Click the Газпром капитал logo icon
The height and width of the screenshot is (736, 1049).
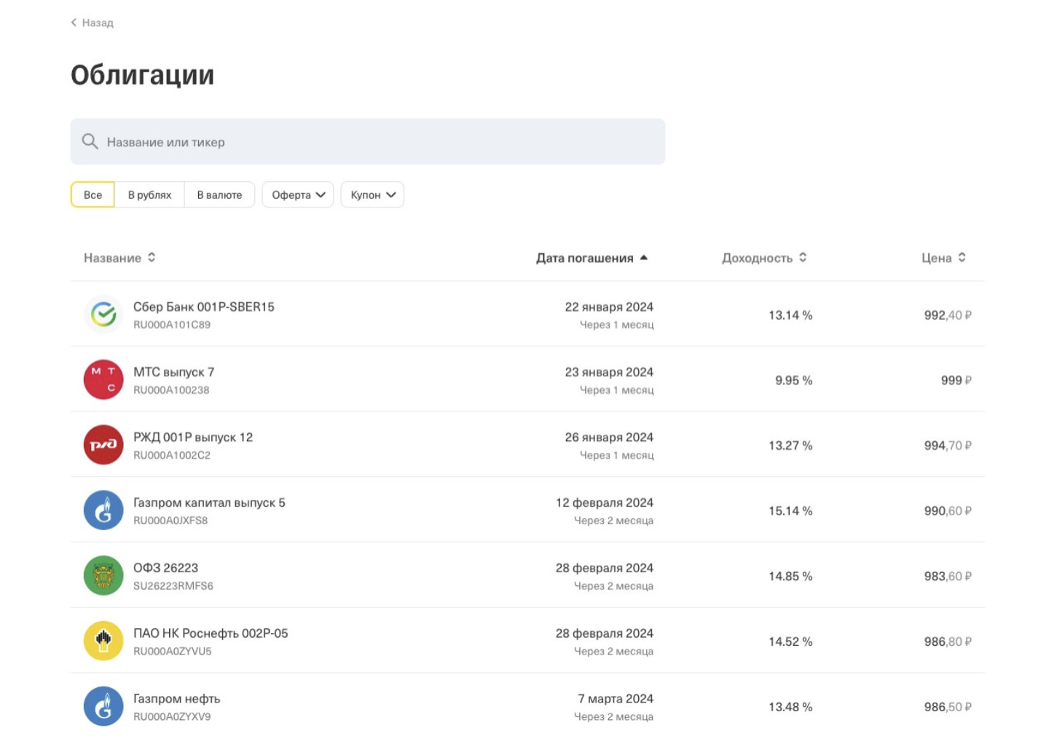coord(103,510)
